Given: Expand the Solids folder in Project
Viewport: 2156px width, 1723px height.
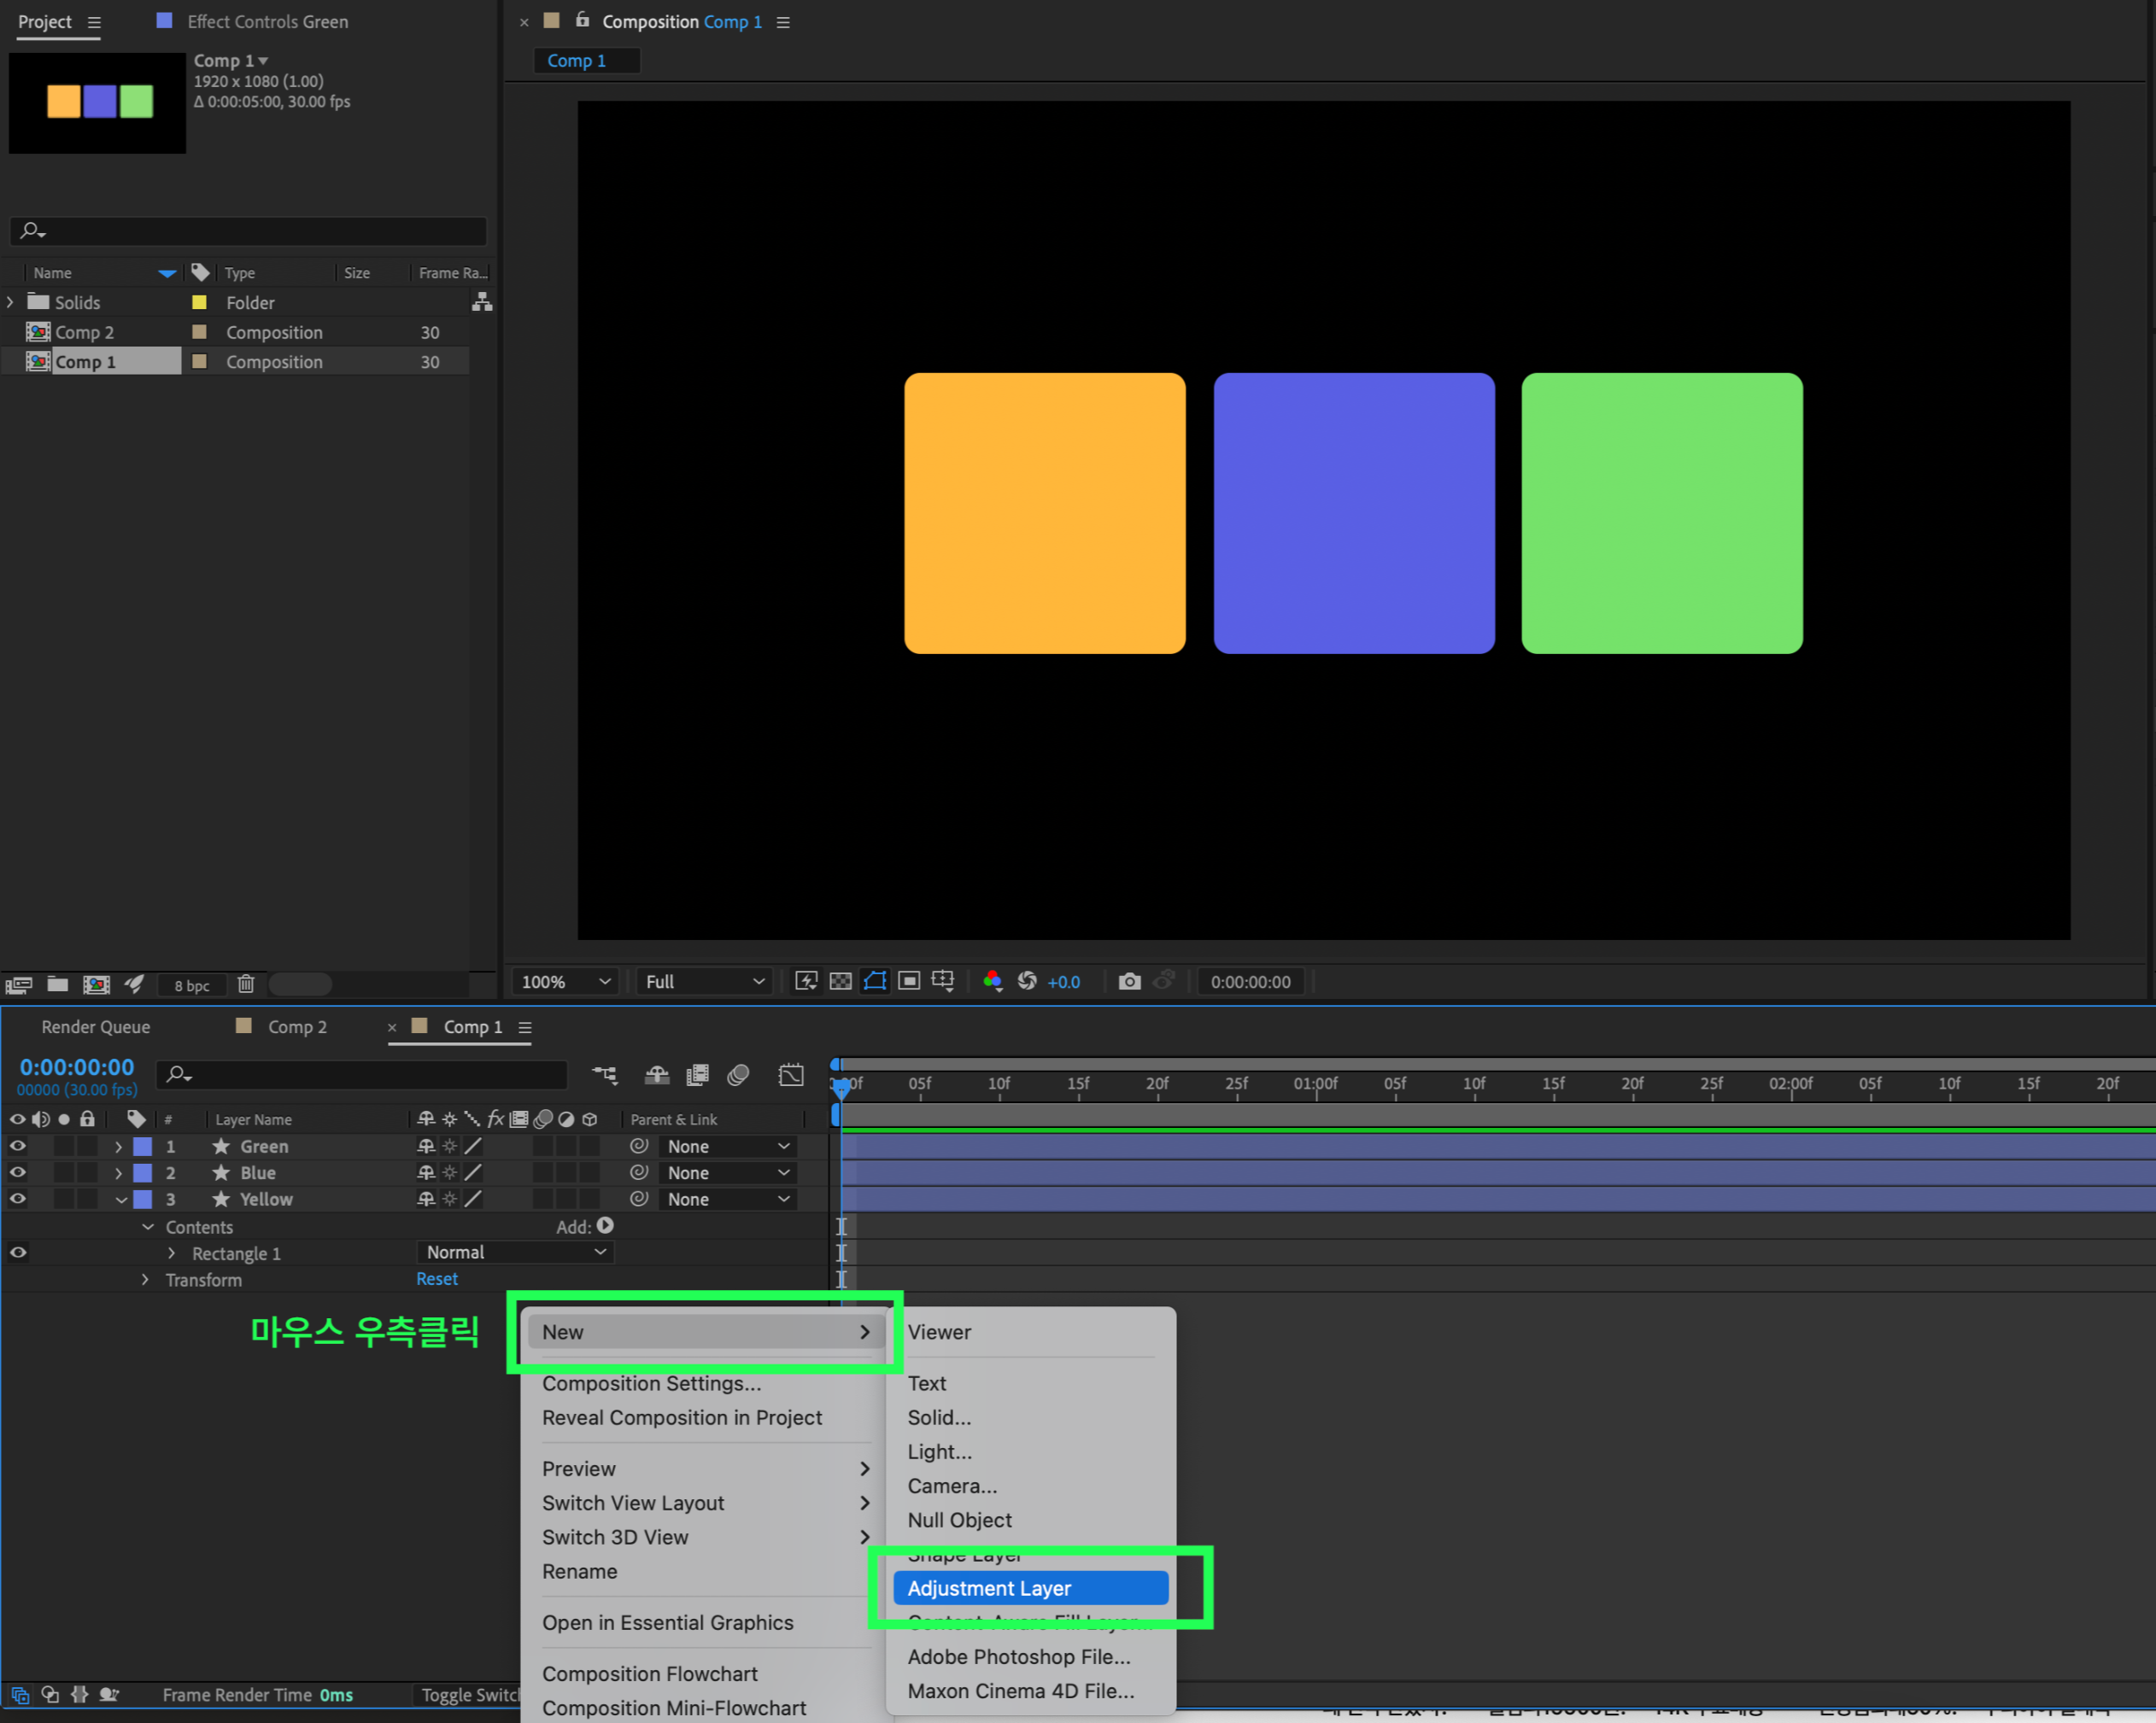Looking at the screenshot, I should (x=11, y=302).
